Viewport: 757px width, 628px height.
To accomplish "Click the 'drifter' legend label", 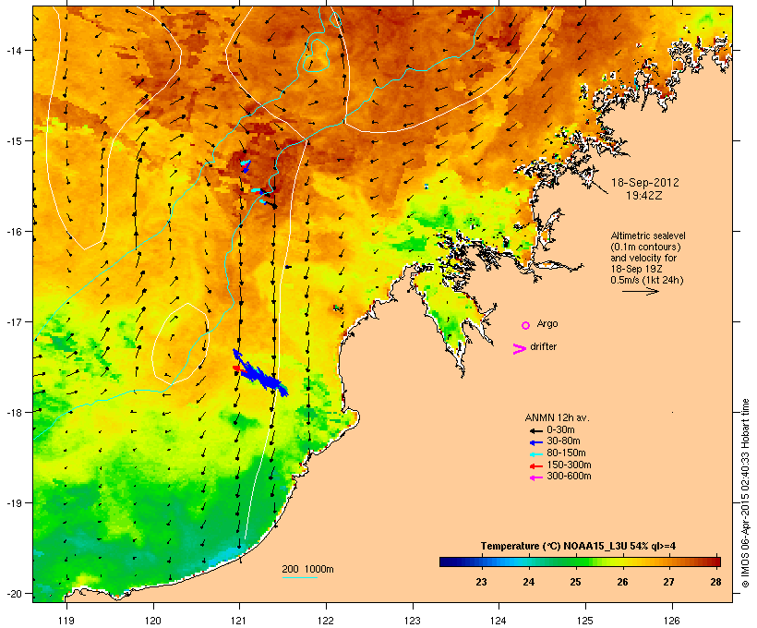I will click(543, 346).
